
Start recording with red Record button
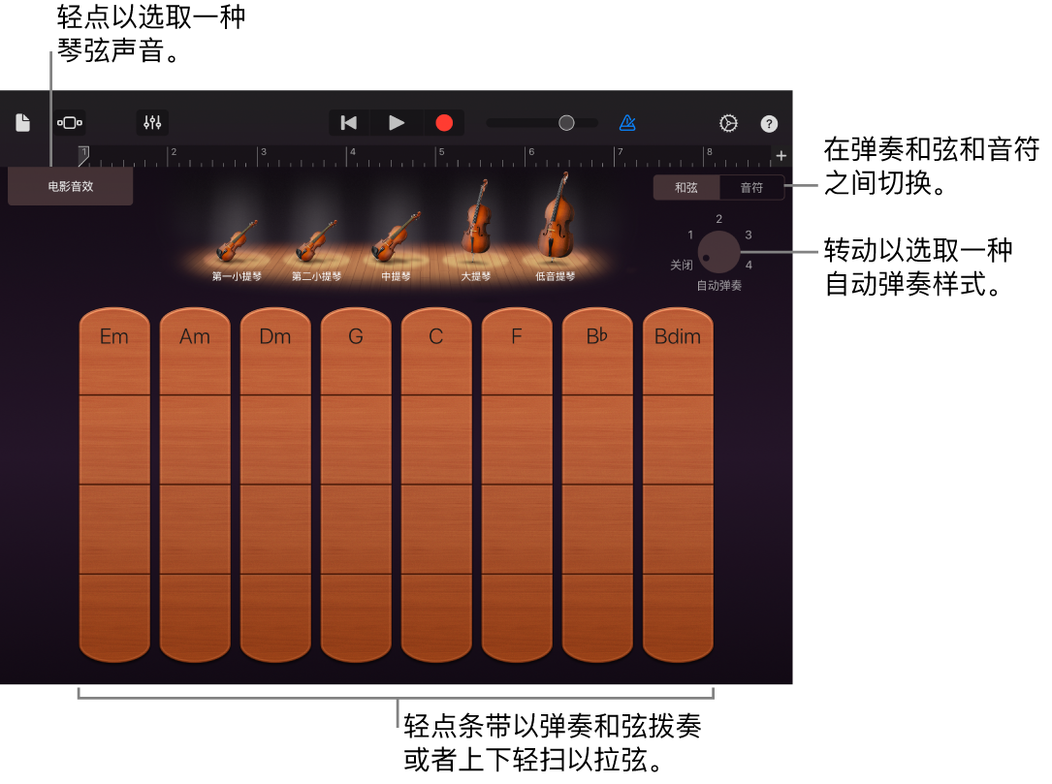(444, 123)
